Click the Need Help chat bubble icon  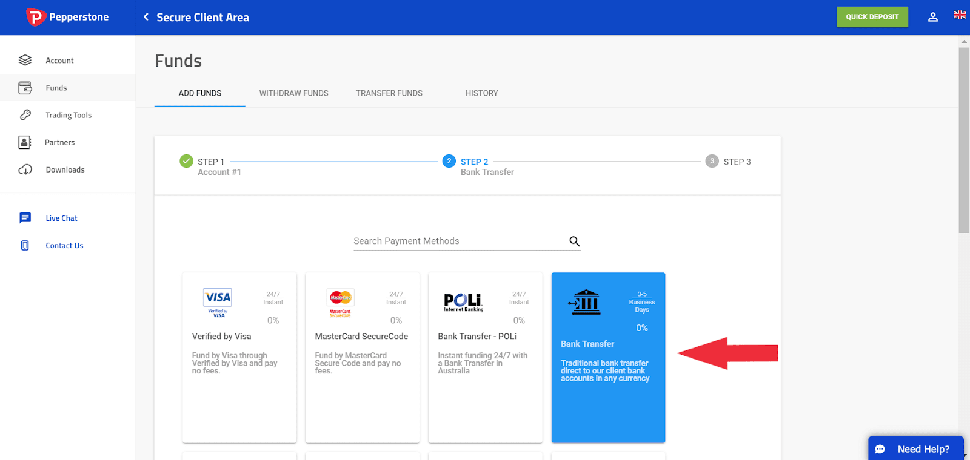[x=880, y=449]
